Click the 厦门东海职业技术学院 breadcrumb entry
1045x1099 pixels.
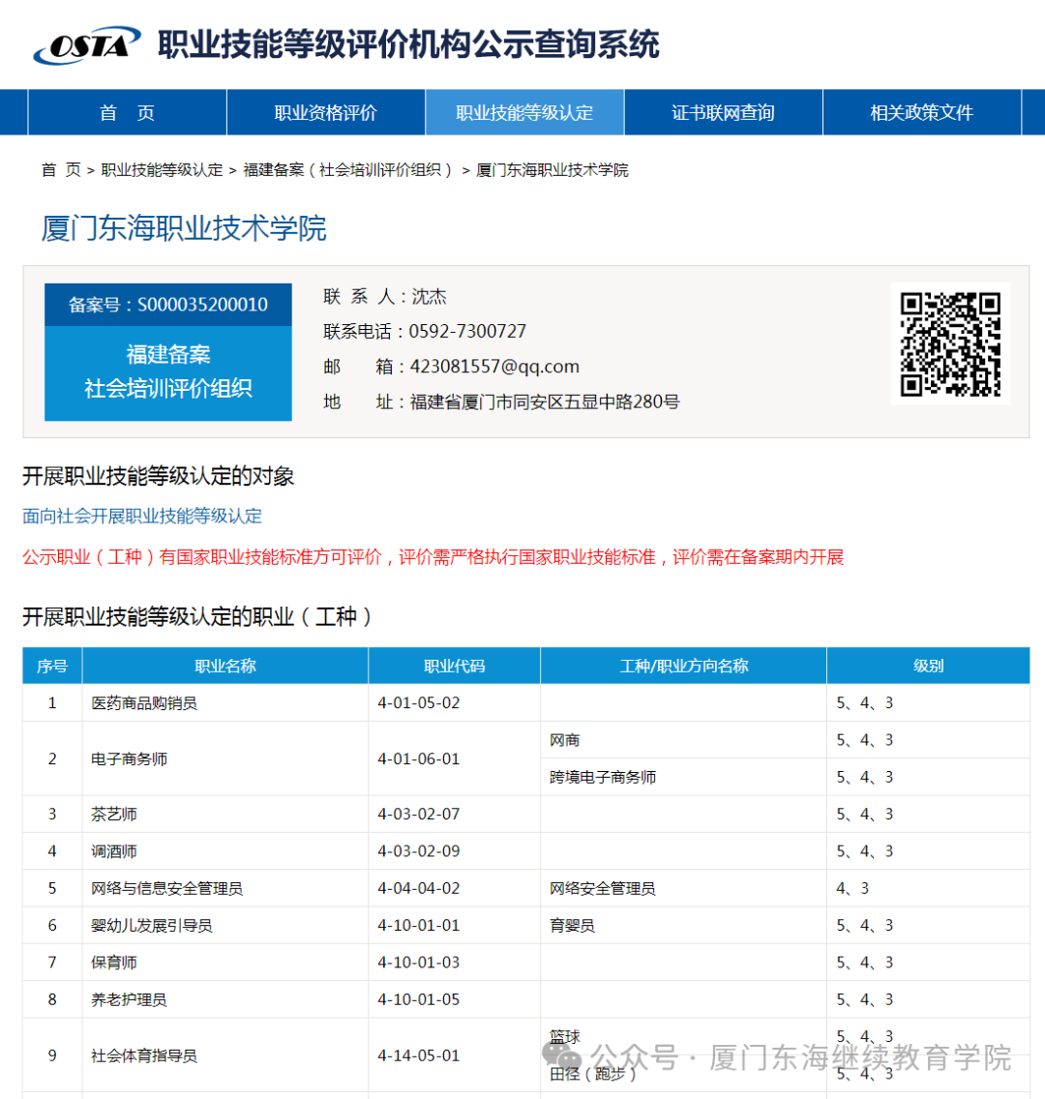[x=552, y=169]
